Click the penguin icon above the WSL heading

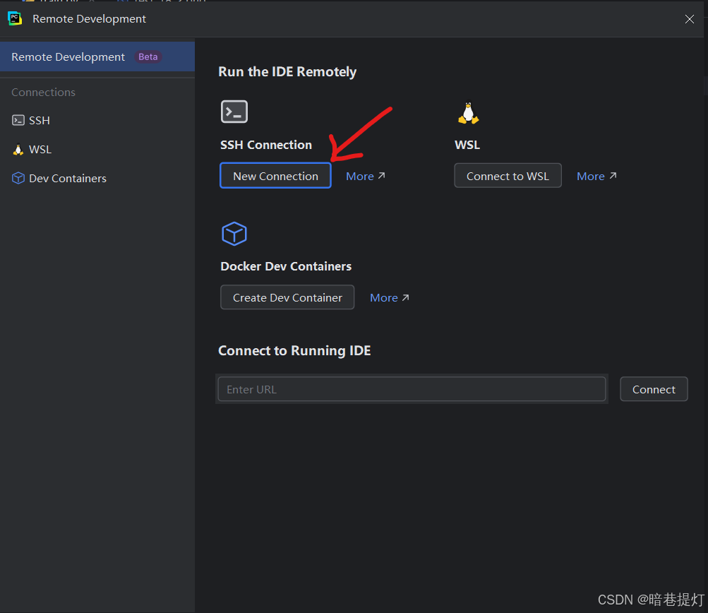point(467,112)
